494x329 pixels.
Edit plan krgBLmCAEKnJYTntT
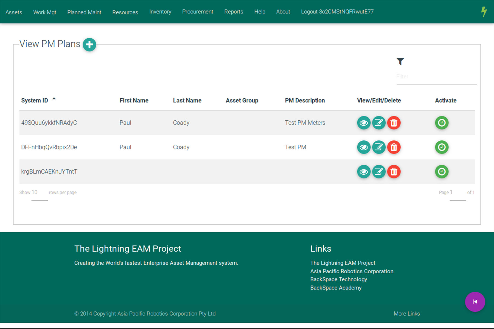[379, 172]
